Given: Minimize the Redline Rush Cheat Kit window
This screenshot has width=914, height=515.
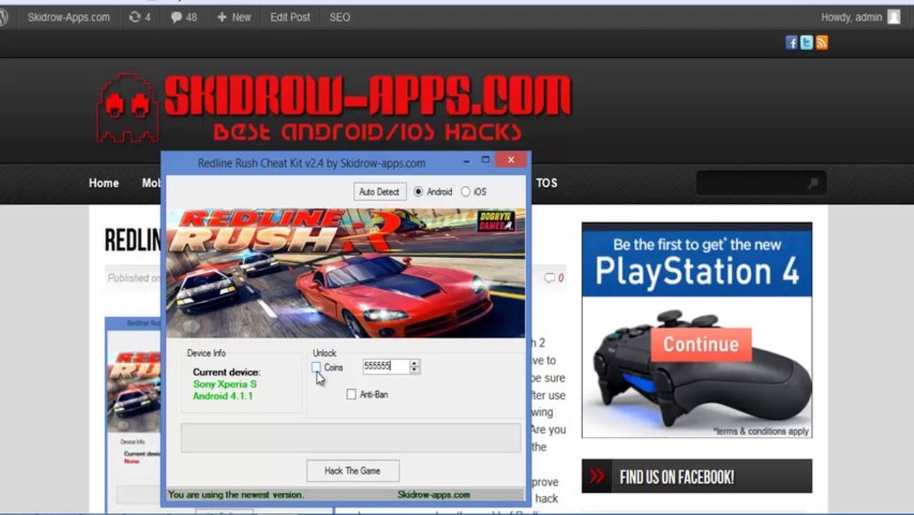Looking at the screenshot, I should click(x=466, y=161).
